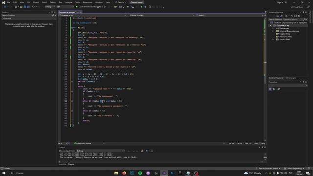313x176 pixels.
Task: Click the Switch Views icon in Solution Explorer
Action: coord(281,16)
